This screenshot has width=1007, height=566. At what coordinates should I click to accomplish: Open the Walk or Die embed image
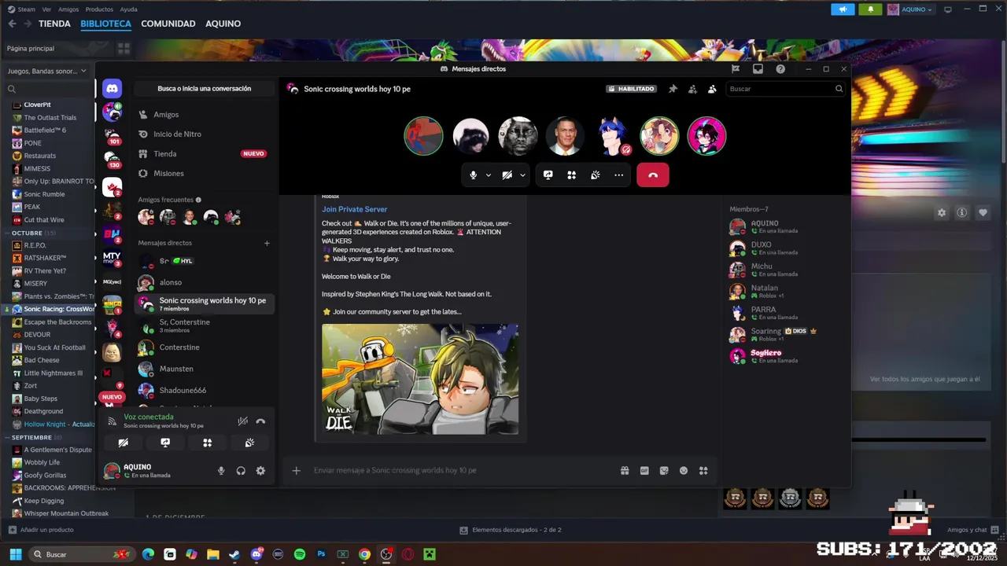tap(420, 379)
